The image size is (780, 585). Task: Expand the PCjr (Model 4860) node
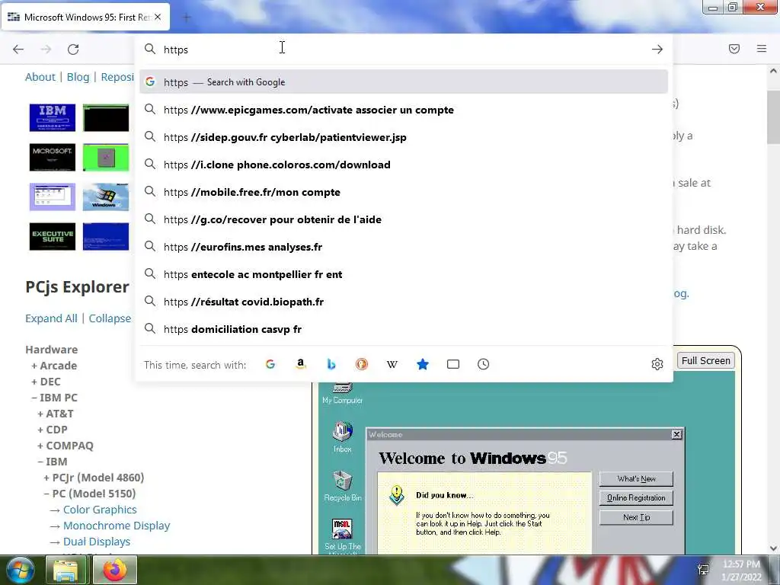click(x=94, y=478)
